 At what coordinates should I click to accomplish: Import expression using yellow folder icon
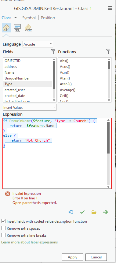(94, 212)
